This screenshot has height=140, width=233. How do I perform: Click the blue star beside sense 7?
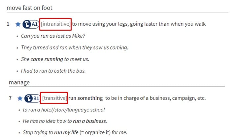(x=20, y=98)
